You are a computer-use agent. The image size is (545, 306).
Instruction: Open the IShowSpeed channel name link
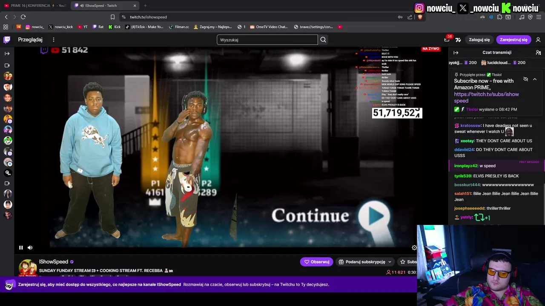(54, 262)
